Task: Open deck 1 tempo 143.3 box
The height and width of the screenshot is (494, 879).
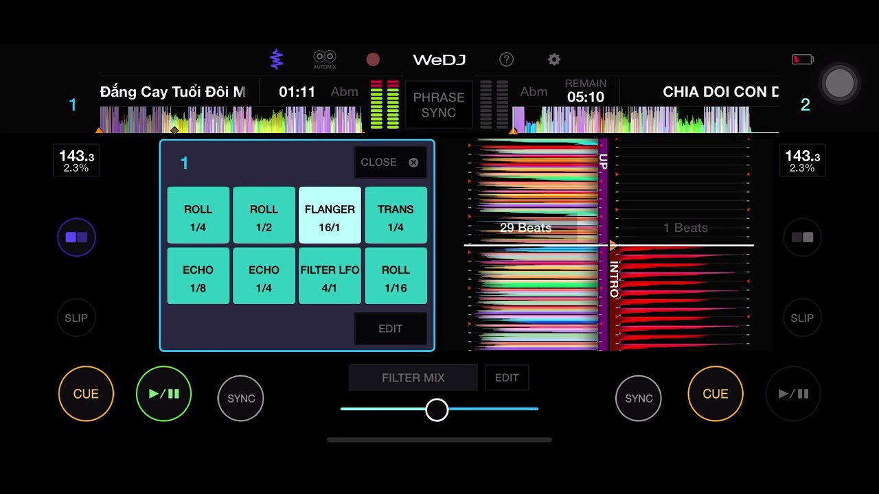Action: pyautogui.click(x=76, y=161)
